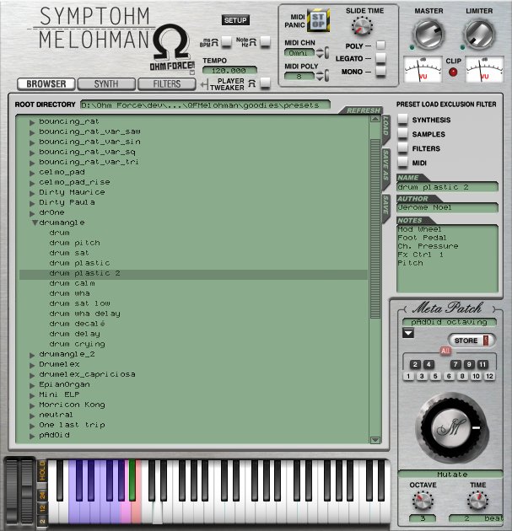Expand the EpianOrgan preset folder
Image resolution: width=512 pixels, height=531 pixels.
(32, 386)
